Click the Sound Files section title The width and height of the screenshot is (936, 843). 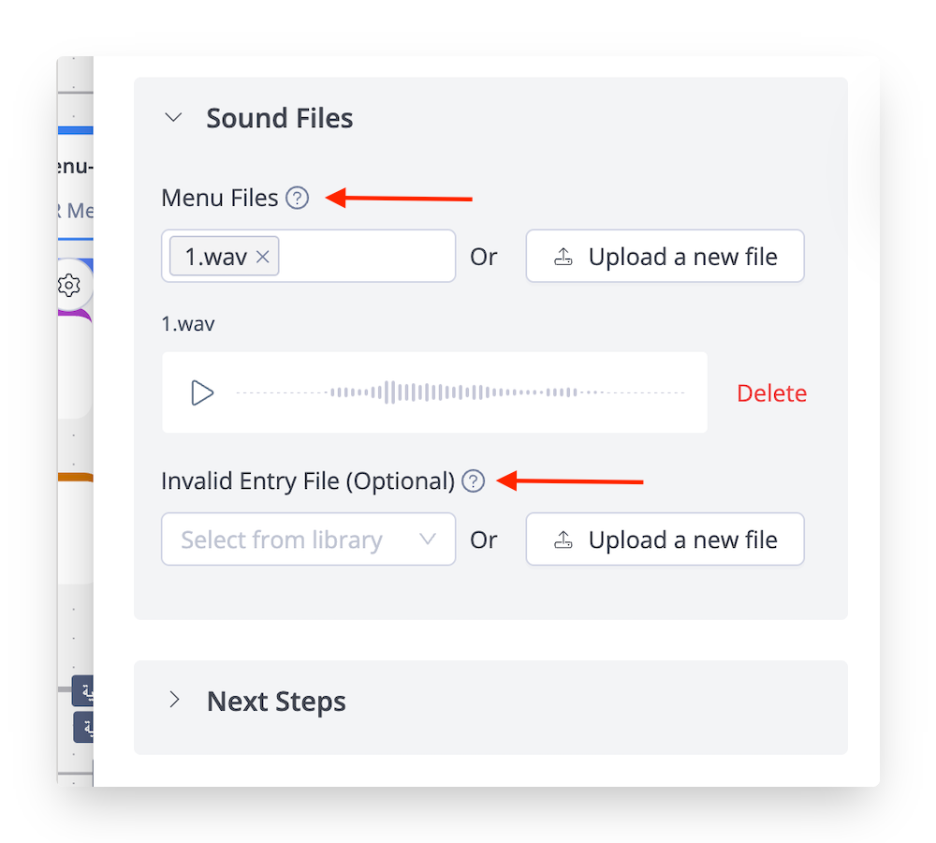[x=279, y=119]
